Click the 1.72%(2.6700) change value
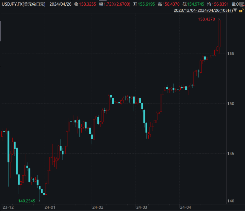The height and width of the screenshot is (211, 245). point(117,4)
